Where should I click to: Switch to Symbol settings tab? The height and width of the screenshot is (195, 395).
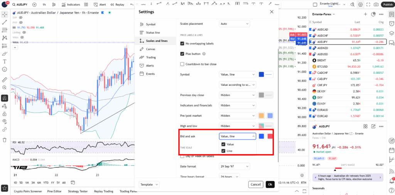155,24
